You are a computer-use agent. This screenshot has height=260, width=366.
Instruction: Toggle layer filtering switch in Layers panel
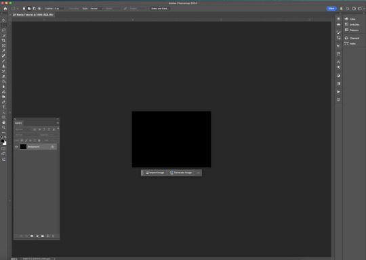(58, 128)
